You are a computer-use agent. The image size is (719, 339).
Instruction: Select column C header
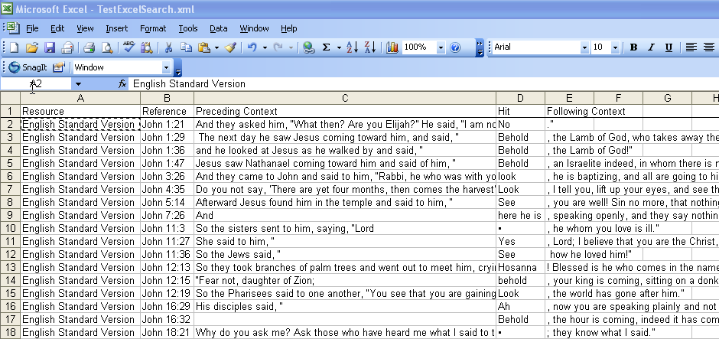(345, 98)
